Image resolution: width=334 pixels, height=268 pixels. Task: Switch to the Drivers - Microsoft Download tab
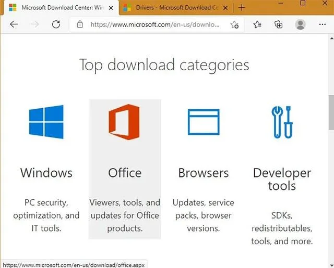point(176,8)
